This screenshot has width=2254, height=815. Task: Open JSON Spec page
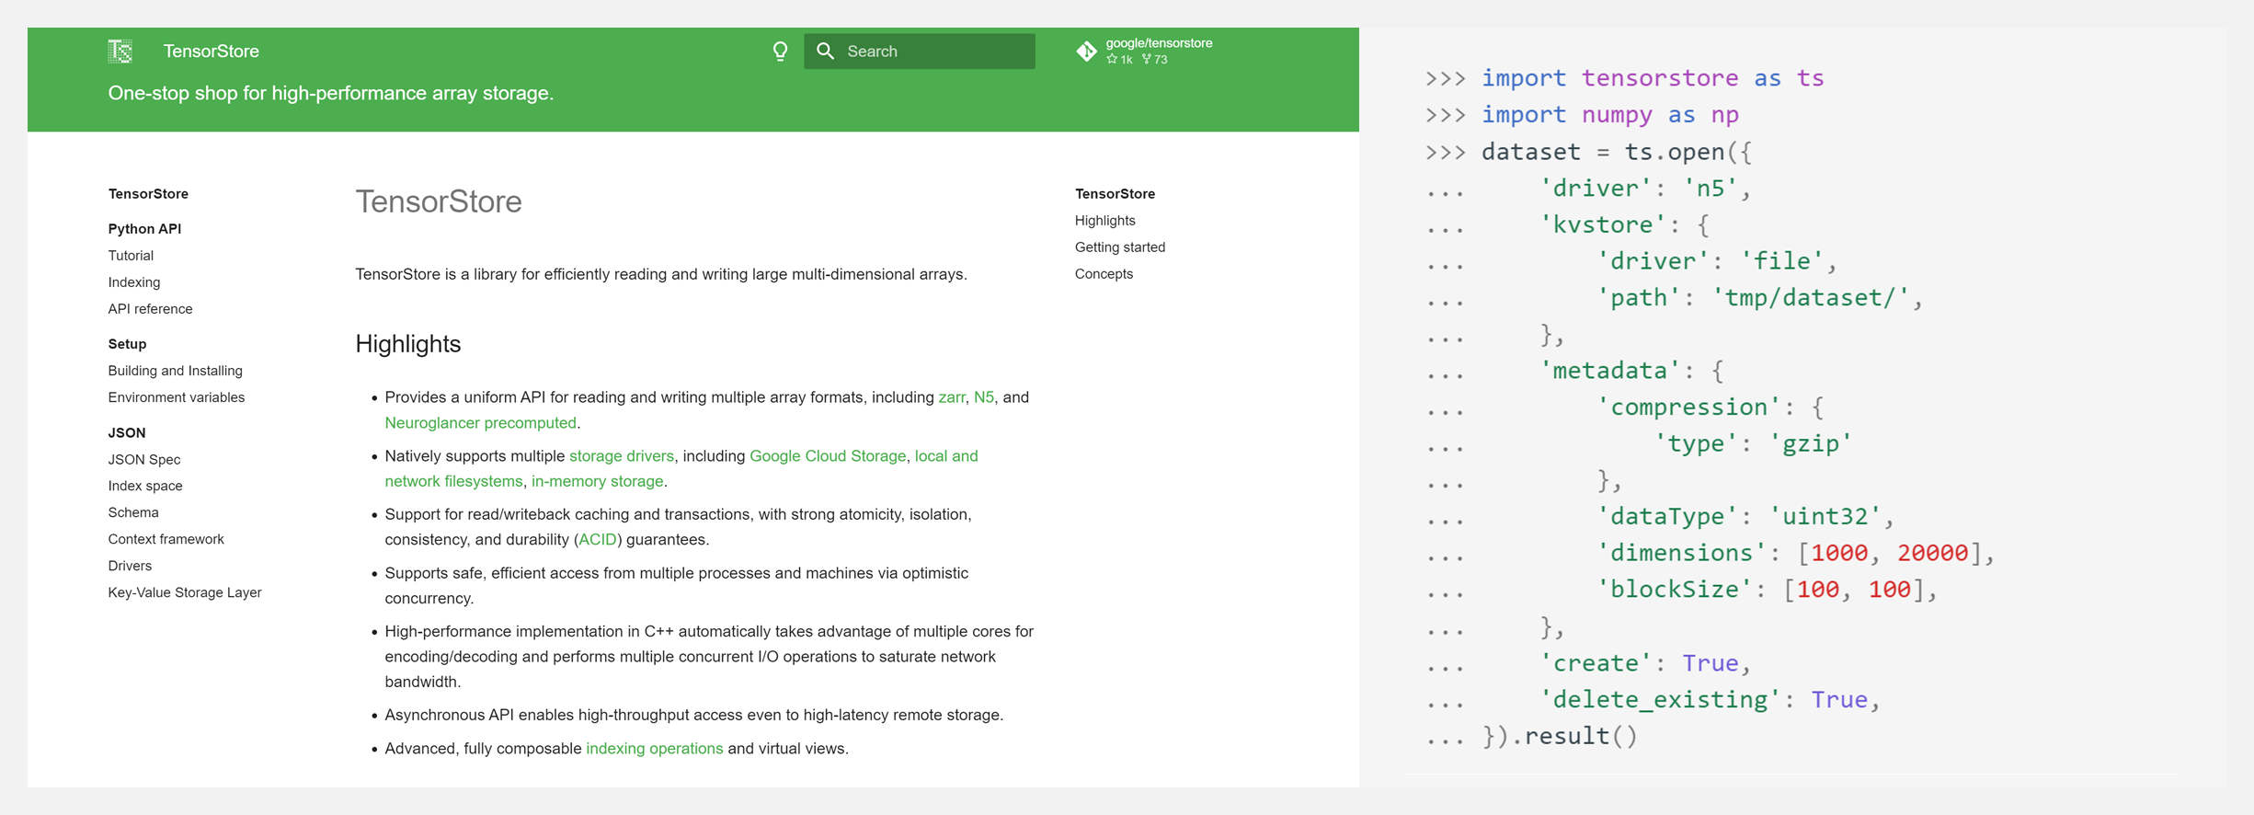click(x=144, y=459)
